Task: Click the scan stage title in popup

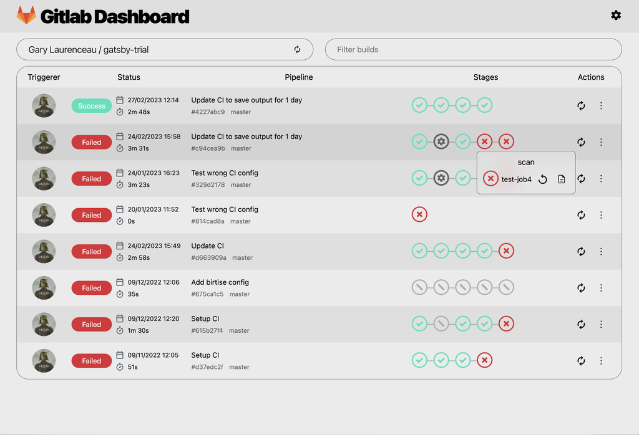Action: click(x=525, y=162)
